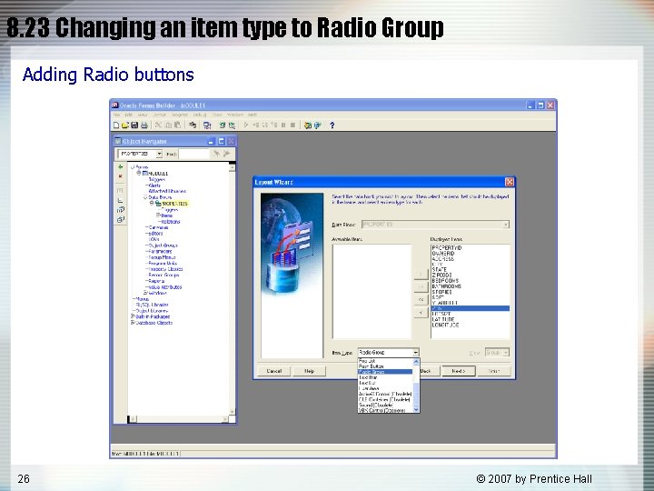This screenshot has height=491, width=654.
Task: Click the Collapse All icon in navigator side toolbar
Action: tap(121, 220)
